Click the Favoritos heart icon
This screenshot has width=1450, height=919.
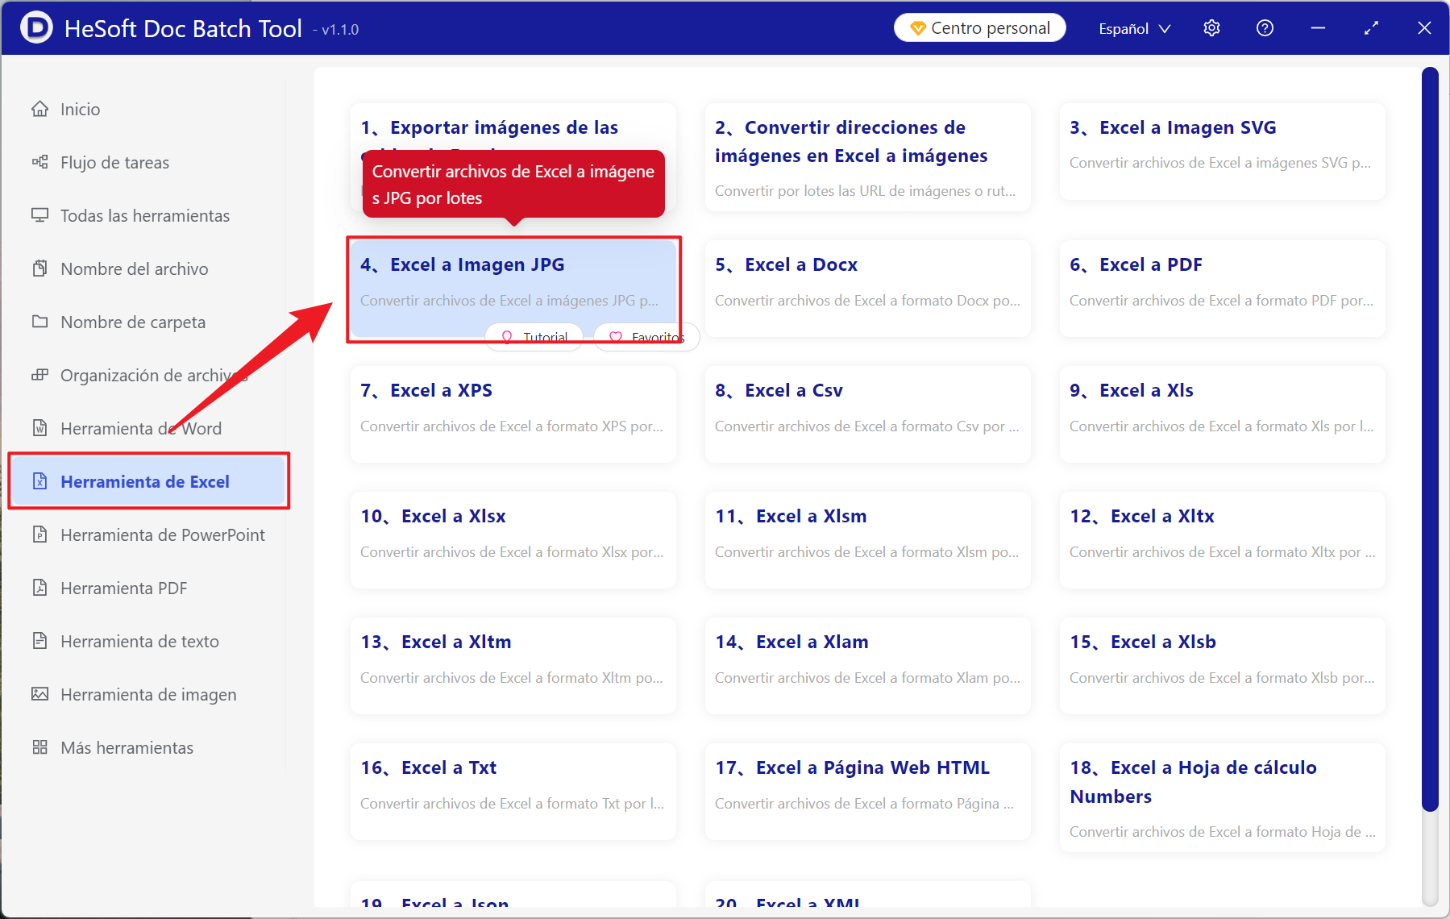tap(616, 337)
